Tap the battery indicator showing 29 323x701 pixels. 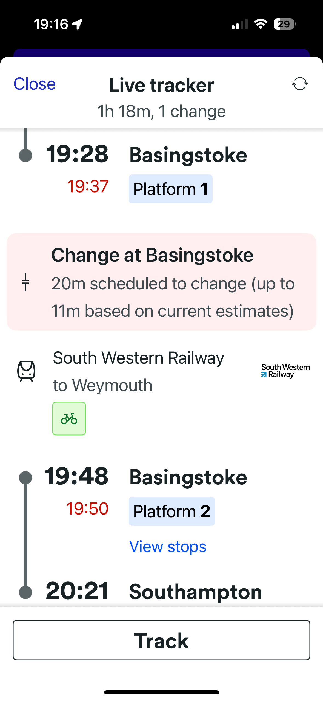coord(284,24)
